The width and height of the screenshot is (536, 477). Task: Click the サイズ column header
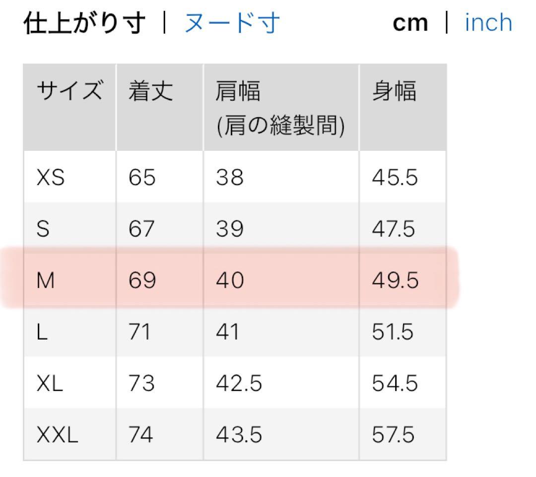[69, 91]
